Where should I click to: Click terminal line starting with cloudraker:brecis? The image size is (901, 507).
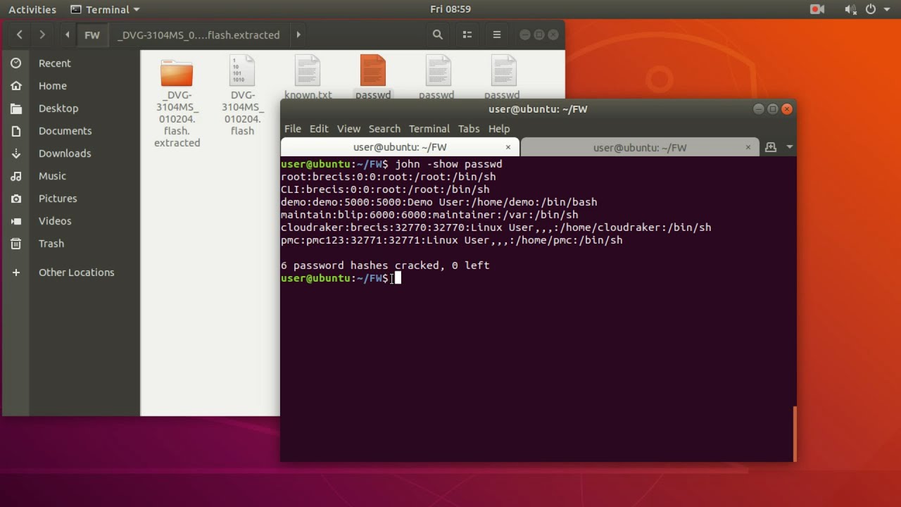tap(496, 227)
